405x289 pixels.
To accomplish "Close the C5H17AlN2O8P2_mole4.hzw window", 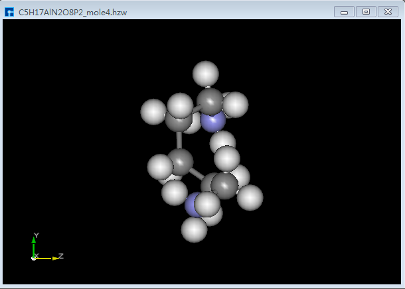I will (x=388, y=12).
